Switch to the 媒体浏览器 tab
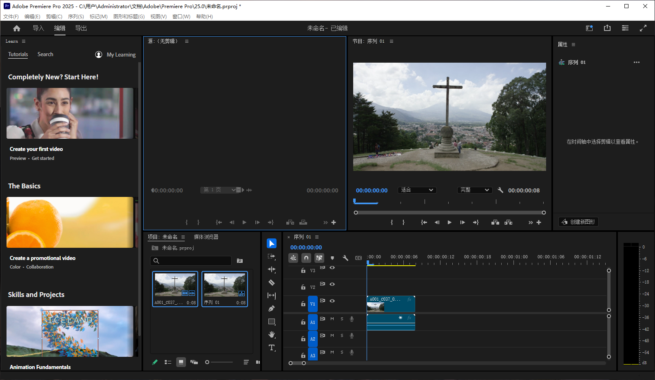The image size is (655, 380). [206, 236]
